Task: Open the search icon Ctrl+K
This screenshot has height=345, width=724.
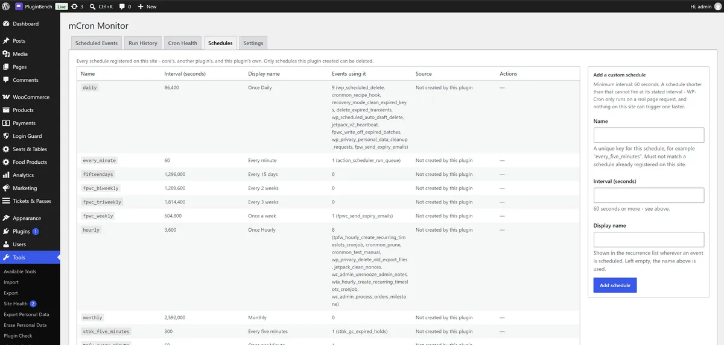Action: 92,6
